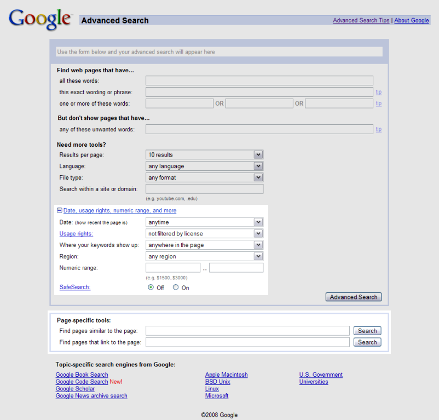Focus the find similar pages field
Screen dimensions: 439x420
coord(247,331)
